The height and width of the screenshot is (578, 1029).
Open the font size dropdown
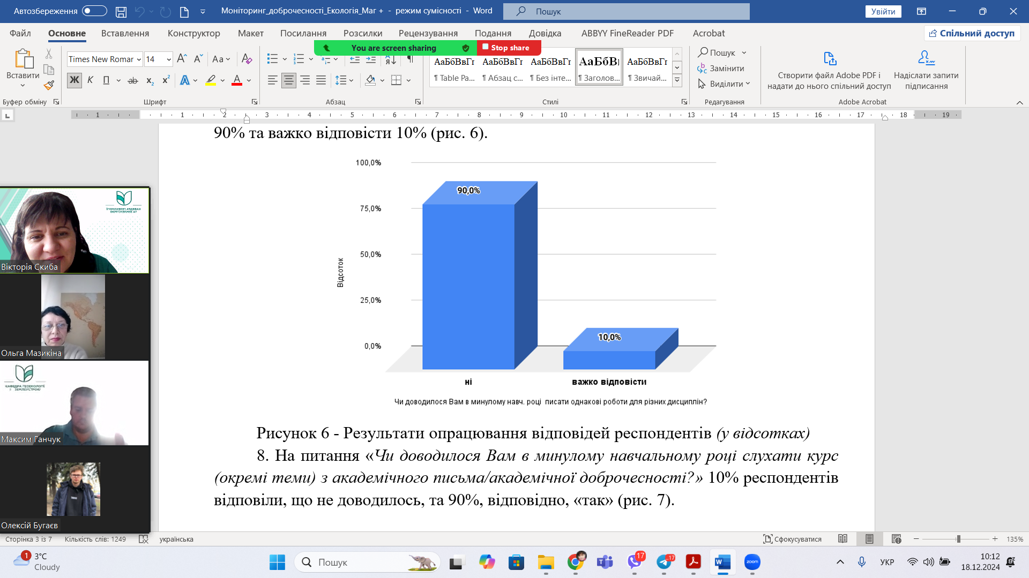[x=169, y=59]
